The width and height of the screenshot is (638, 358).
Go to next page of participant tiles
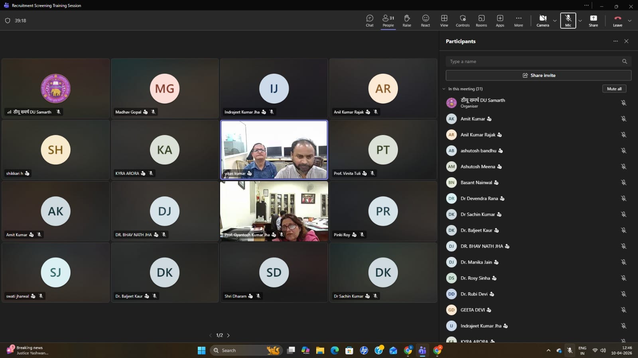228,335
